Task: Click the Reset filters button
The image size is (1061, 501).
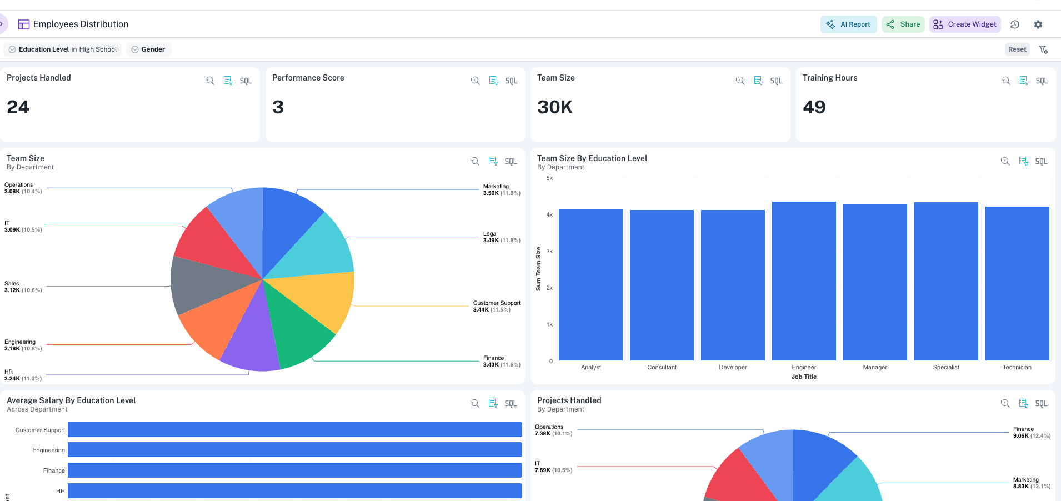Action: (1017, 49)
